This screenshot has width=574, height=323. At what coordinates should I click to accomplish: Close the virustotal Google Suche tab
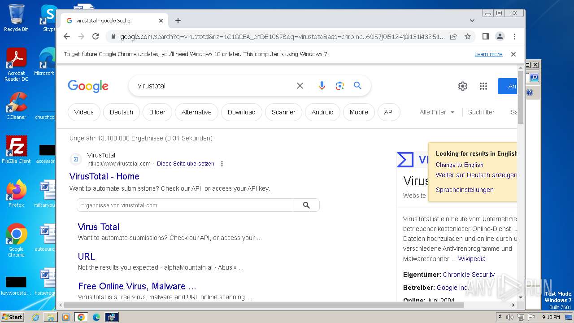pyautogui.click(x=161, y=21)
